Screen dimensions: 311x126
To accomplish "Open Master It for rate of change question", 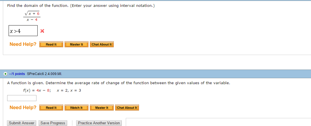I will click(102, 108).
